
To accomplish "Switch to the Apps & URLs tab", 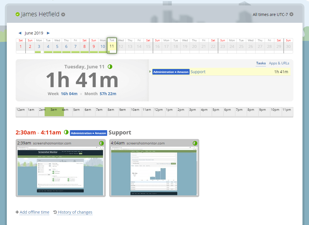I will click(x=279, y=63).
